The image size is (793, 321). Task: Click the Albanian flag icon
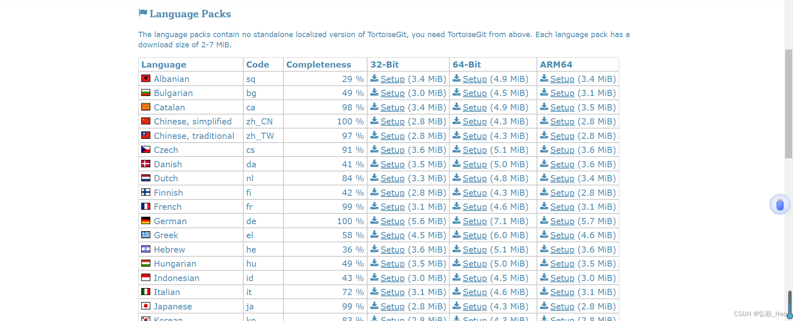pyautogui.click(x=145, y=78)
